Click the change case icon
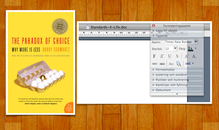Viewport: 219px width, 130px height. [x=179, y=64]
